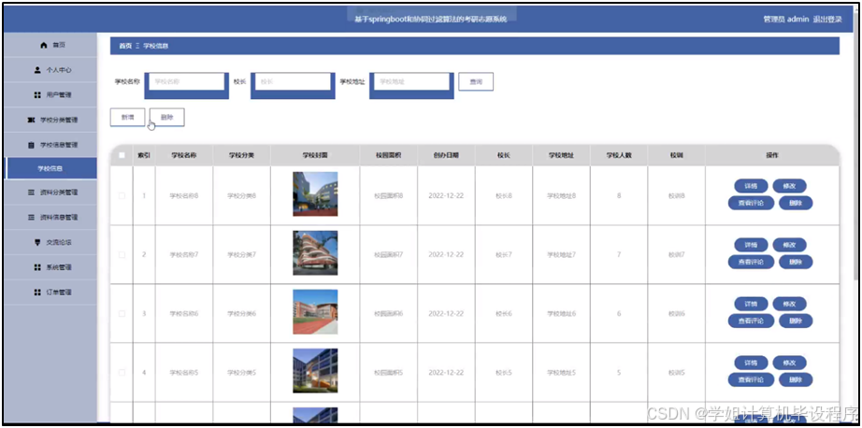The height and width of the screenshot is (428, 862).
Task: Click the 学校名称 column header
Action: (x=184, y=155)
